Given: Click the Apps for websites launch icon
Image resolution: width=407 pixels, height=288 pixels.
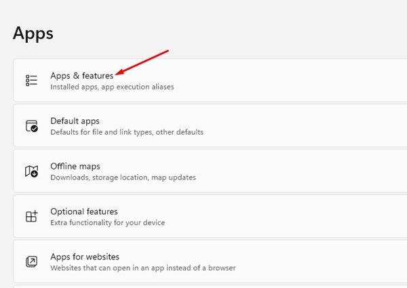Looking at the screenshot, I should click(31, 262).
